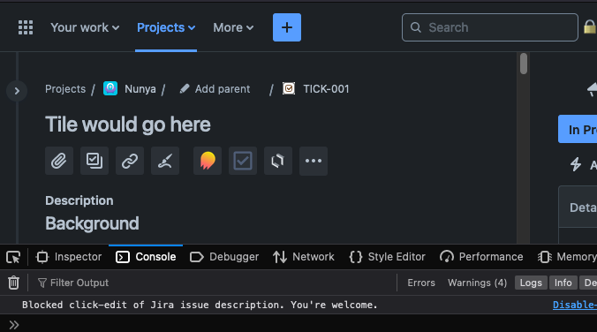
Task: Click the Link issue chain icon
Action: click(130, 161)
